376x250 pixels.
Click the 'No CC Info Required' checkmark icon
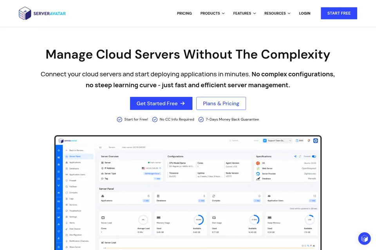(x=155, y=120)
